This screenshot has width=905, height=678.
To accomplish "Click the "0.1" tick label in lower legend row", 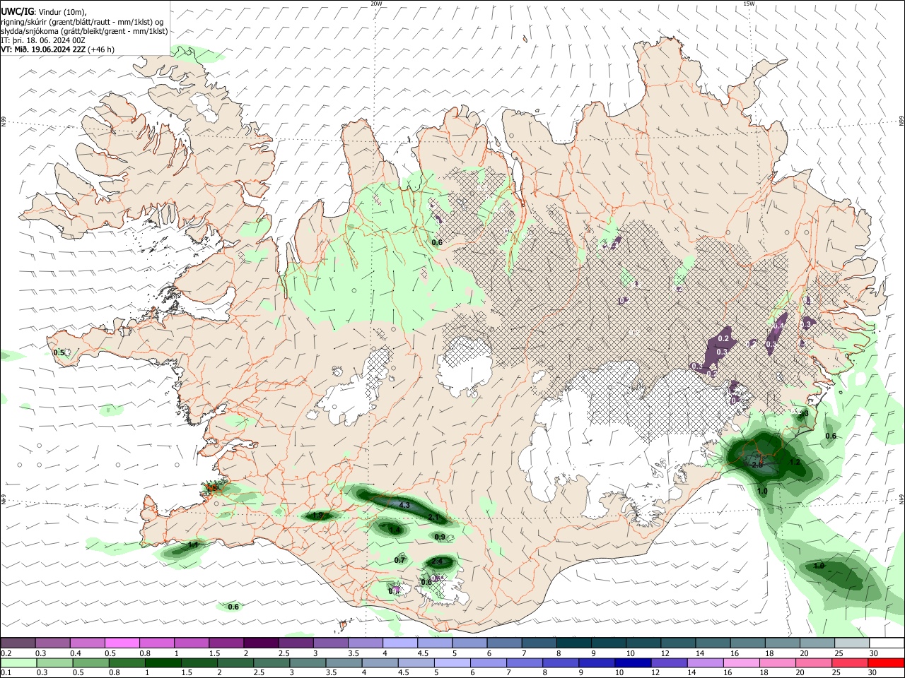I will click(x=6, y=674).
